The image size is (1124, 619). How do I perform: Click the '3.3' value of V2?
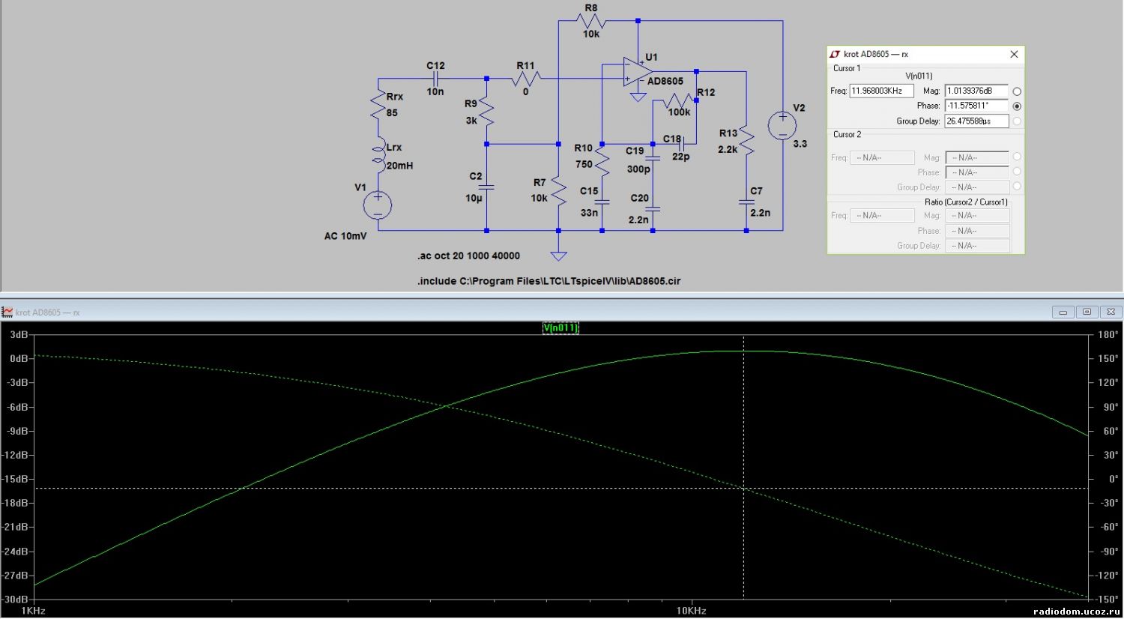point(800,144)
